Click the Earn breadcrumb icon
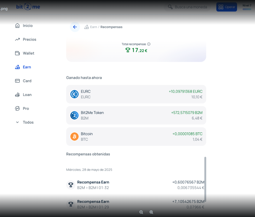This screenshot has width=255, height=217. [x=86, y=27]
